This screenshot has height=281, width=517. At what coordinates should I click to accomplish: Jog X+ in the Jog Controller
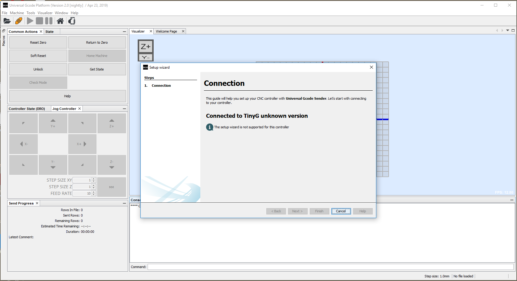[x=82, y=144]
